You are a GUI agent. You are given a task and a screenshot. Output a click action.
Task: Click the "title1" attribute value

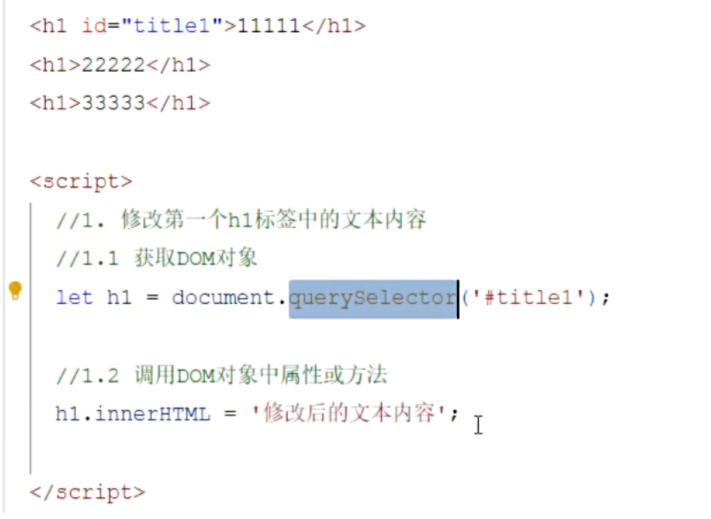coord(172,25)
